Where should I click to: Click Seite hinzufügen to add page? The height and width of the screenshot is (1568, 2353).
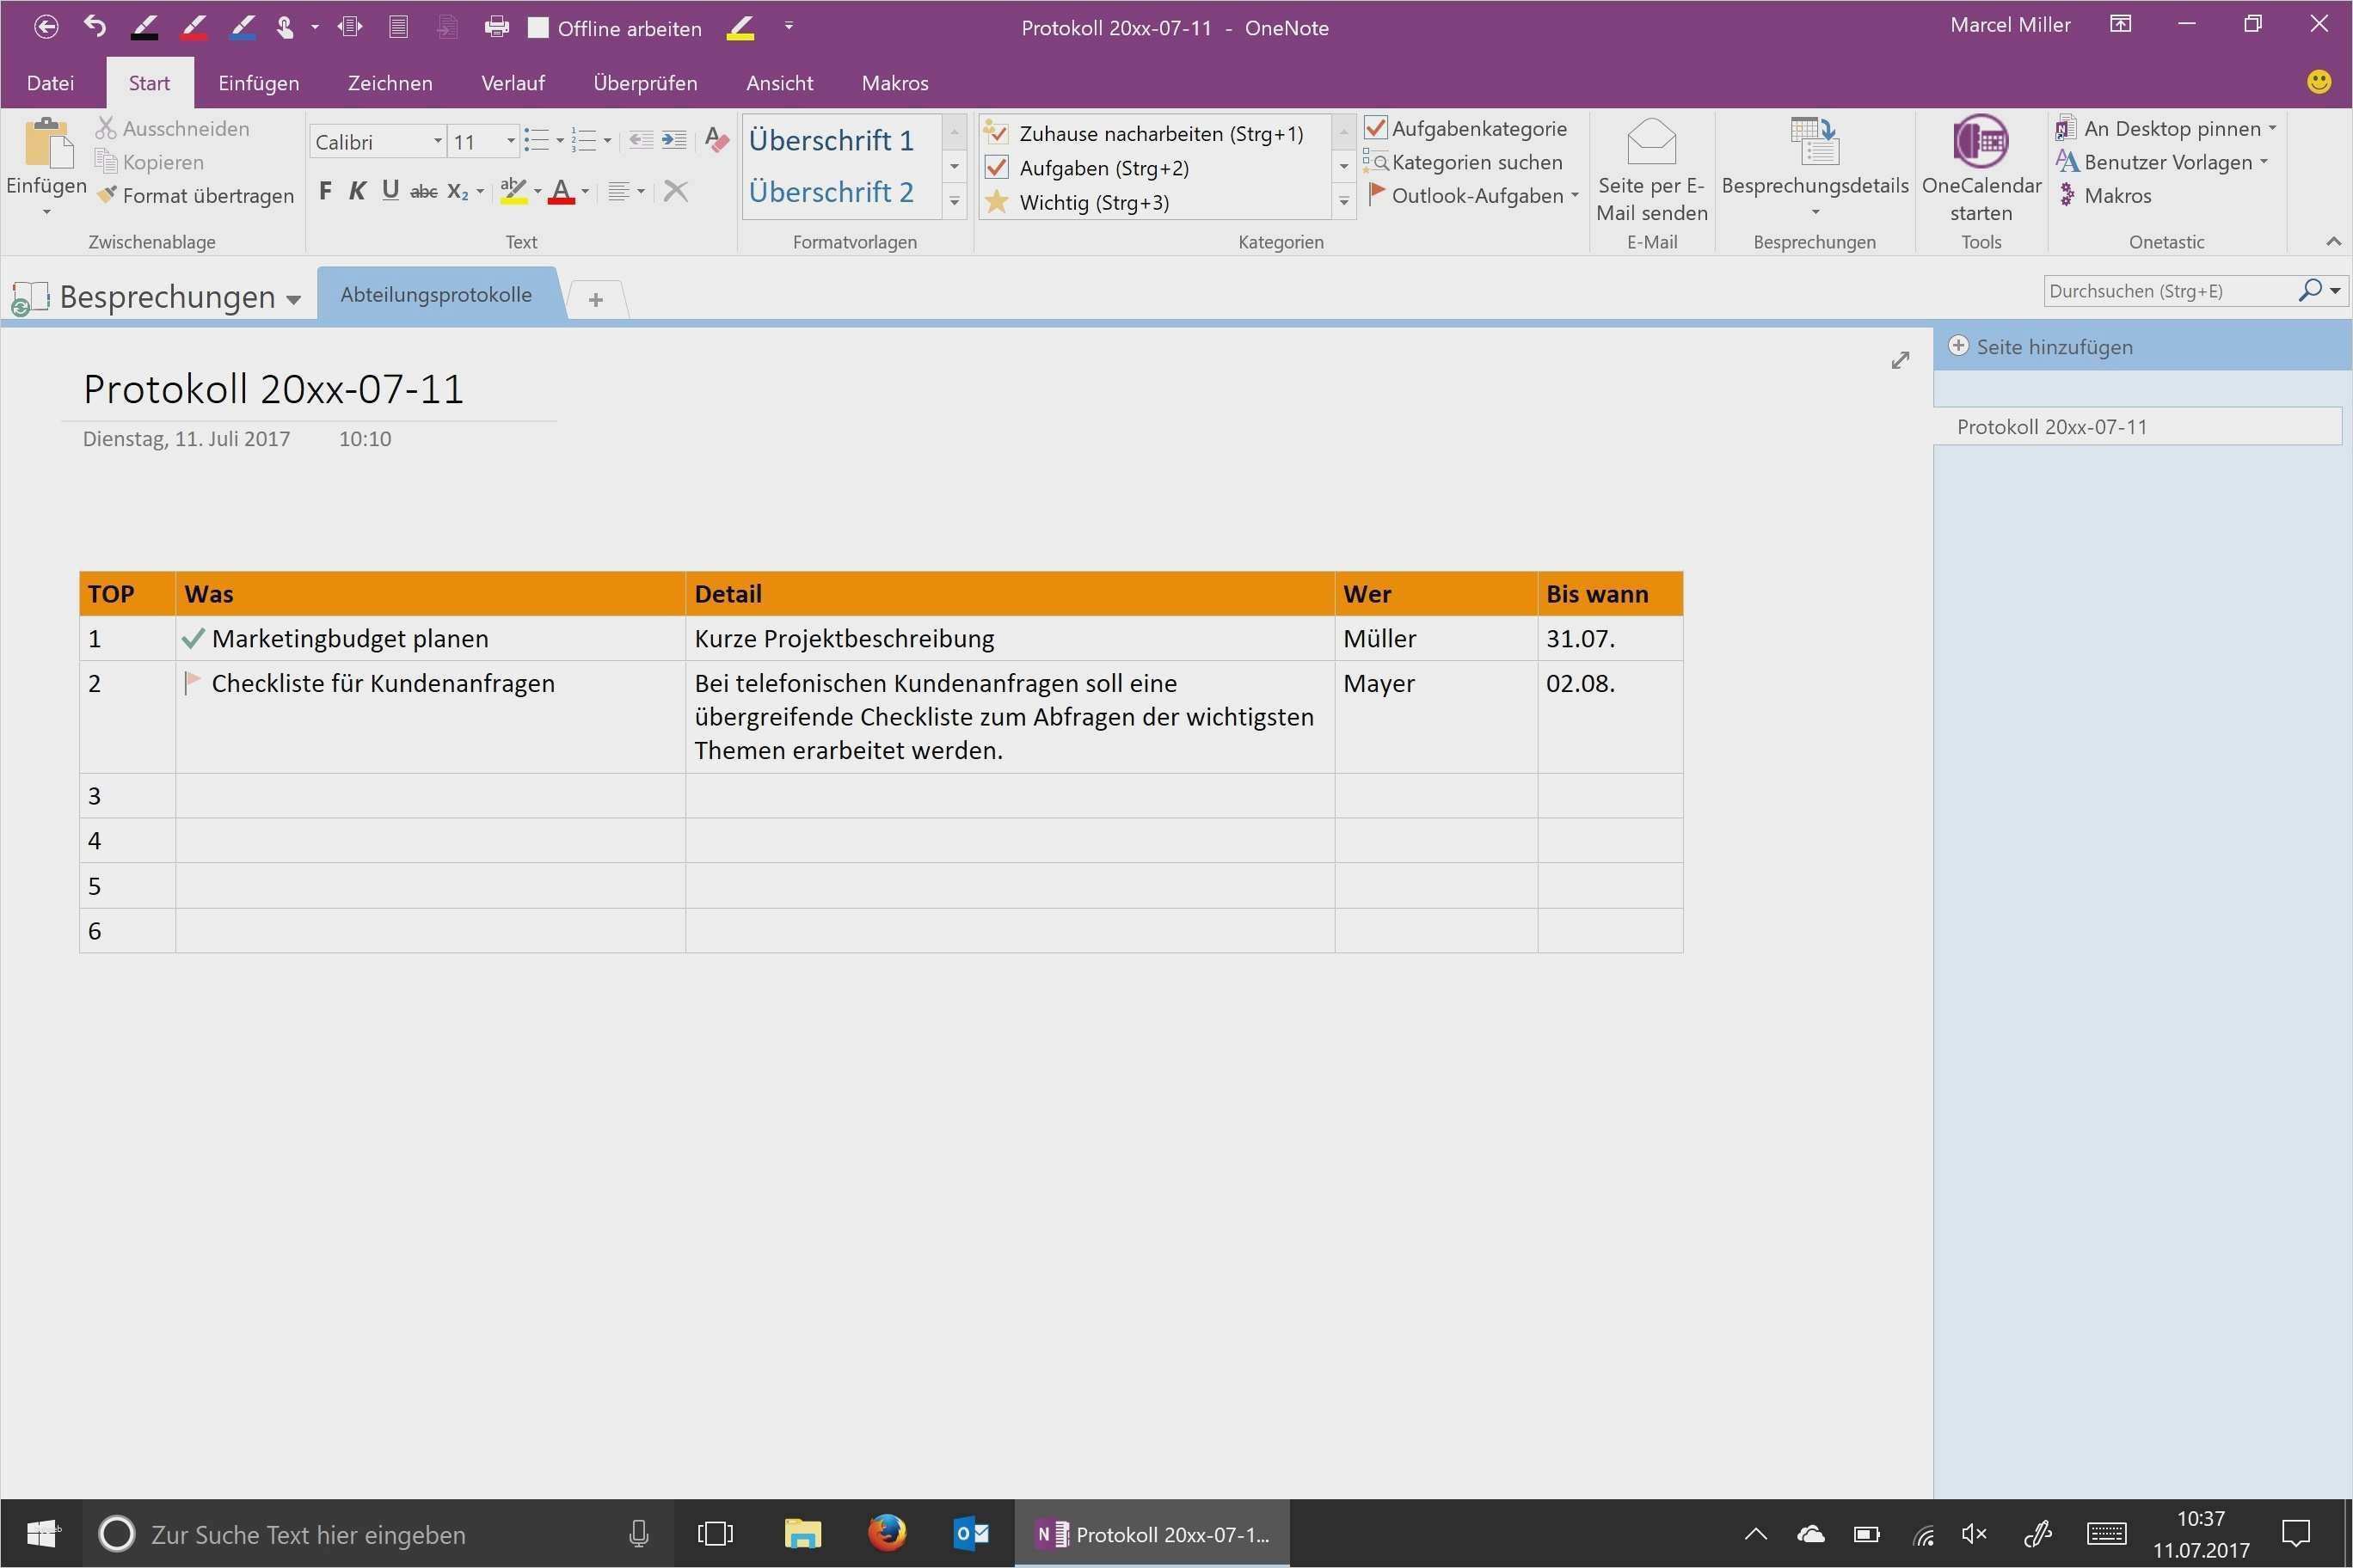coord(2053,347)
